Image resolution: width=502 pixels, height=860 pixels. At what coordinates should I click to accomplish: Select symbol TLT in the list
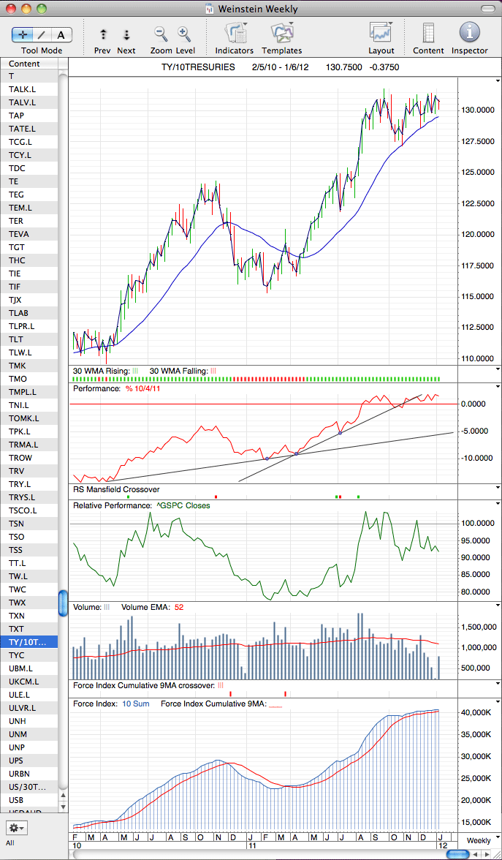(29, 339)
